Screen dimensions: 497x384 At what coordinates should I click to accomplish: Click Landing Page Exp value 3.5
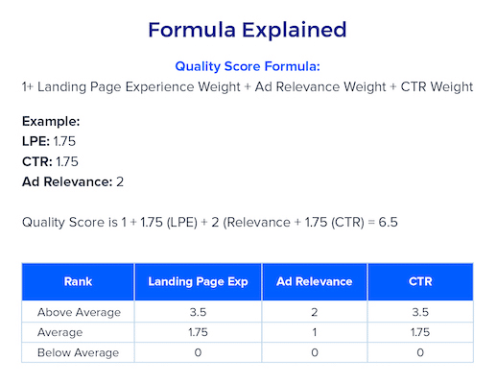(198, 312)
